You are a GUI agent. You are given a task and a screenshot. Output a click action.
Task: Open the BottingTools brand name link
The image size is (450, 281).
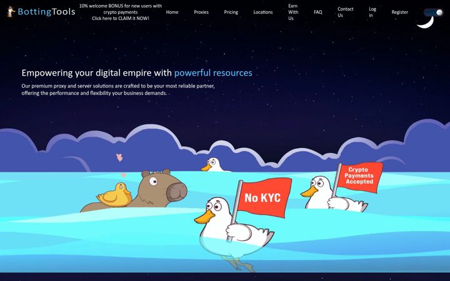coord(46,12)
